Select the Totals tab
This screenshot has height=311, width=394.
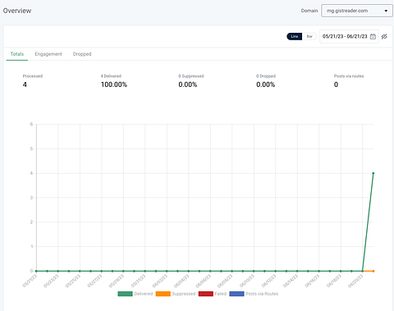(x=17, y=54)
